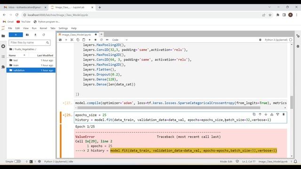Add a new launcher tab beside notebook
The height and width of the screenshot is (169, 301).
coord(102,34)
